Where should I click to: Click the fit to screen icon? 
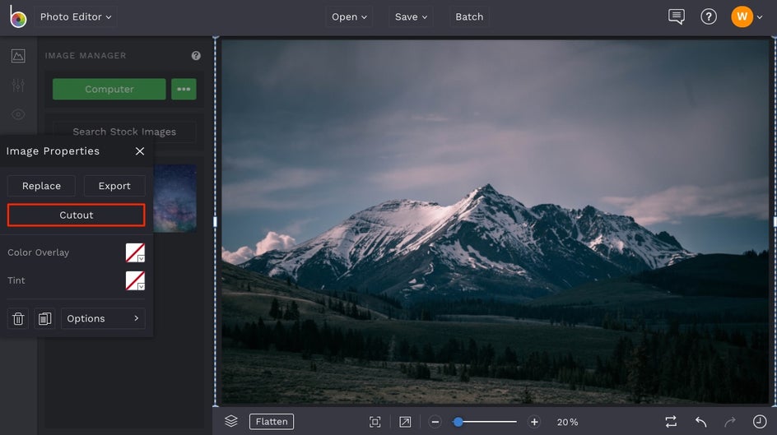tap(375, 422)
